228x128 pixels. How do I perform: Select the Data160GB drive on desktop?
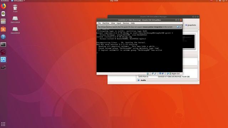coord(15,20)
